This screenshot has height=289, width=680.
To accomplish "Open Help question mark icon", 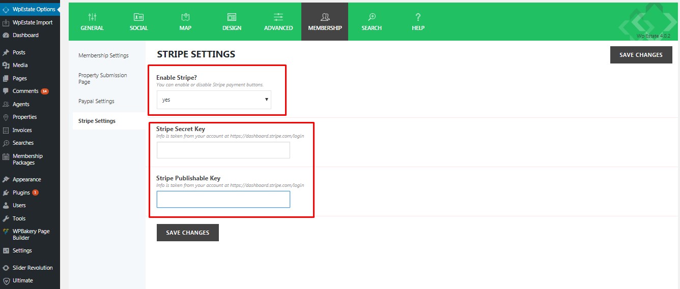I will pyautogui.click(x=418, y=17).
